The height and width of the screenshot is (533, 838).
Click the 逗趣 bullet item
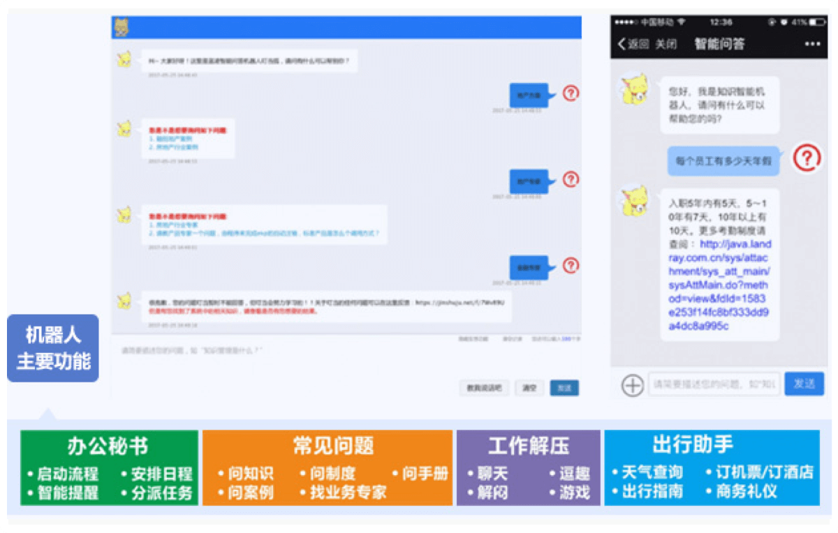click(x=570, y=474)
